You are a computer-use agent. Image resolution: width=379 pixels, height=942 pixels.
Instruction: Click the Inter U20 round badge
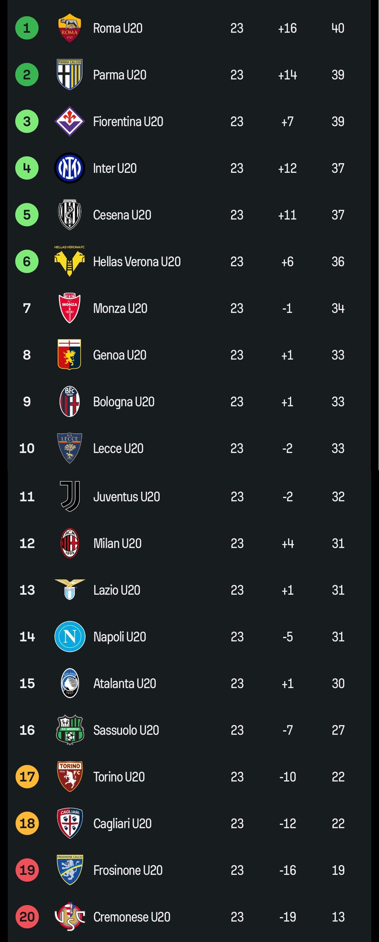coord(70,168)
